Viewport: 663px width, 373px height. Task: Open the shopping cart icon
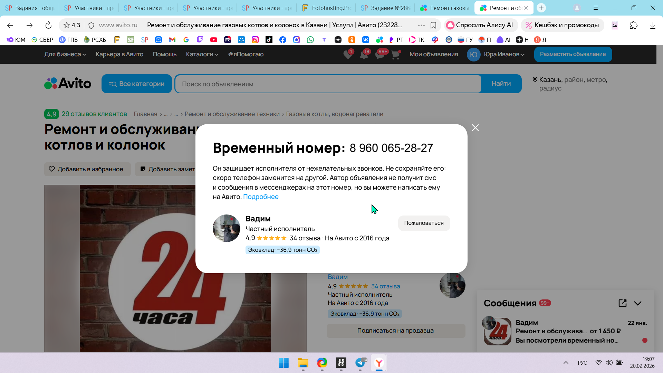pyautogui.click(x=396, y=55)
